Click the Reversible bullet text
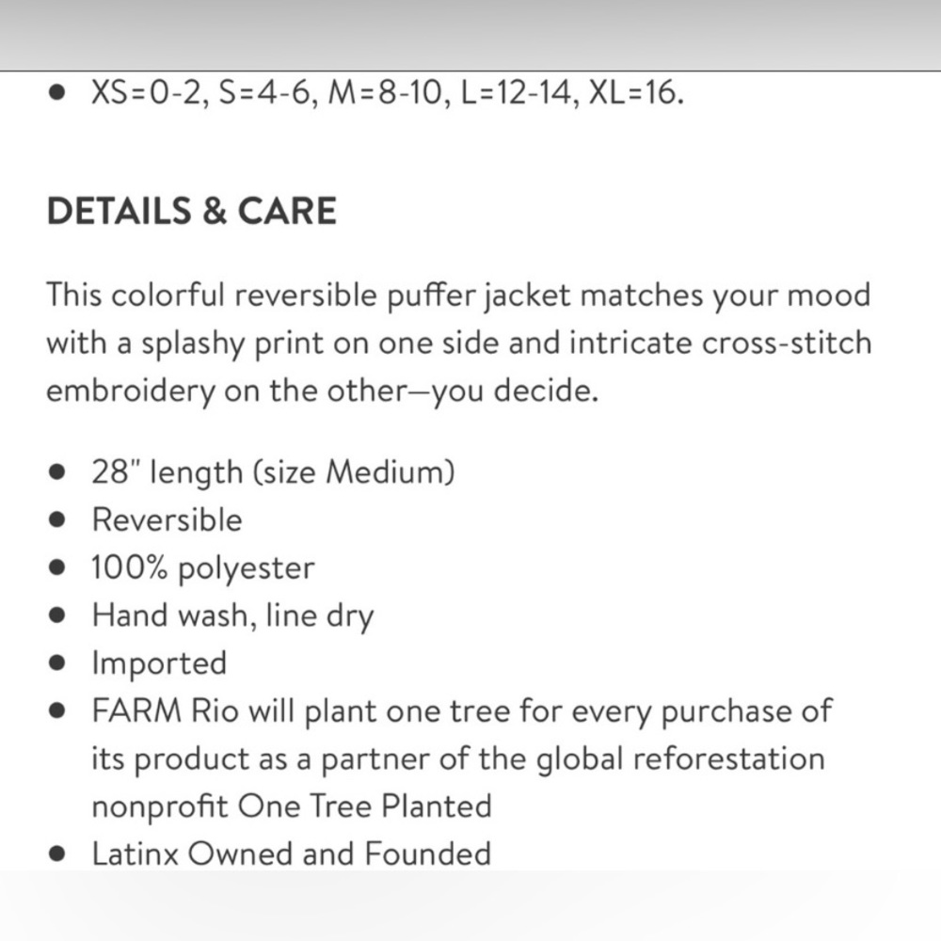The image size is (941, 941). 167,519
